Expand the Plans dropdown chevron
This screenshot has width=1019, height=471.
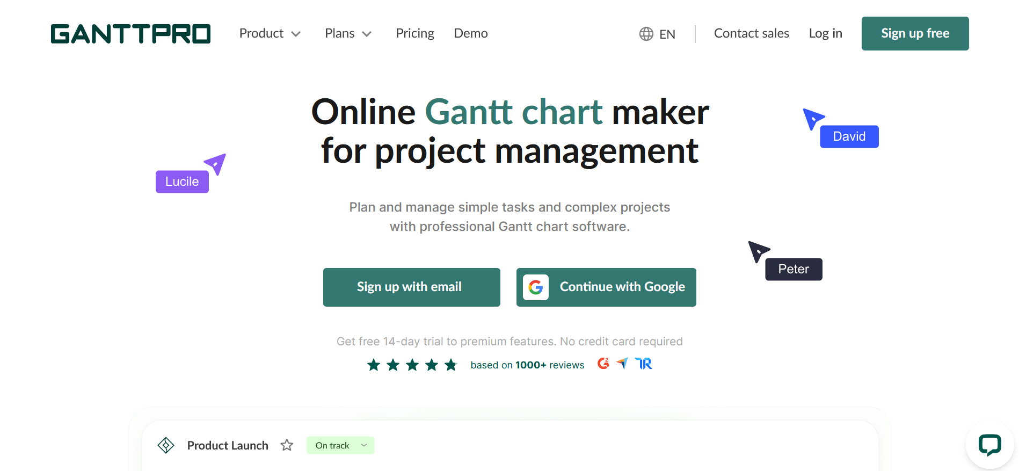[x=367, y=34]
